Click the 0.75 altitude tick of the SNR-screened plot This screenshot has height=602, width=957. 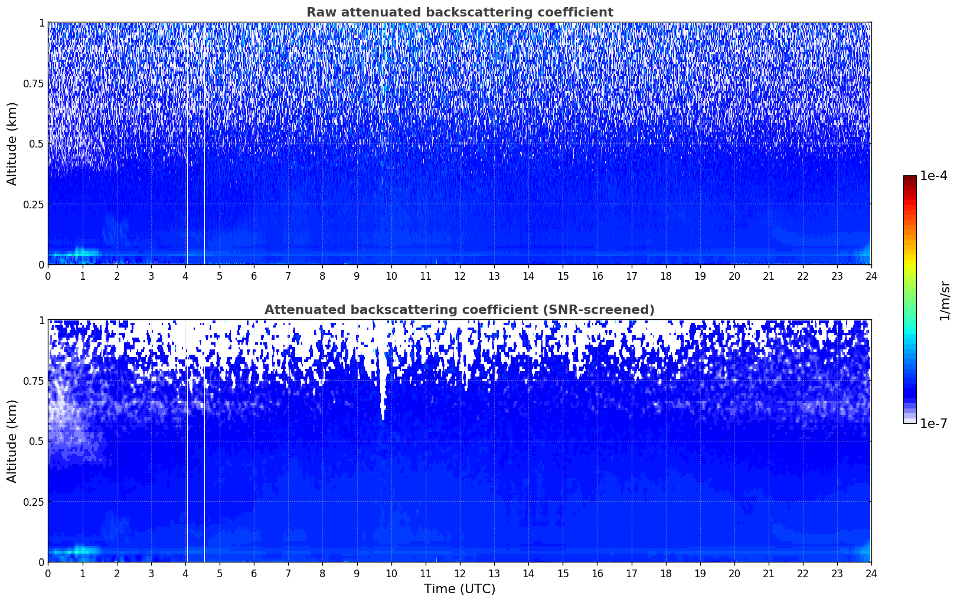click(x=34, y=381)
